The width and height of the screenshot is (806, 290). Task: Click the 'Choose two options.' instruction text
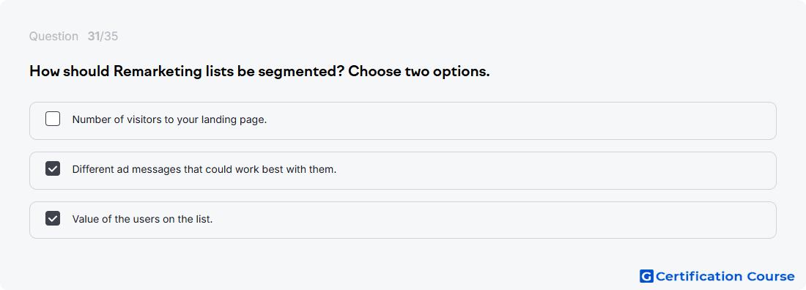click(419, 72)
